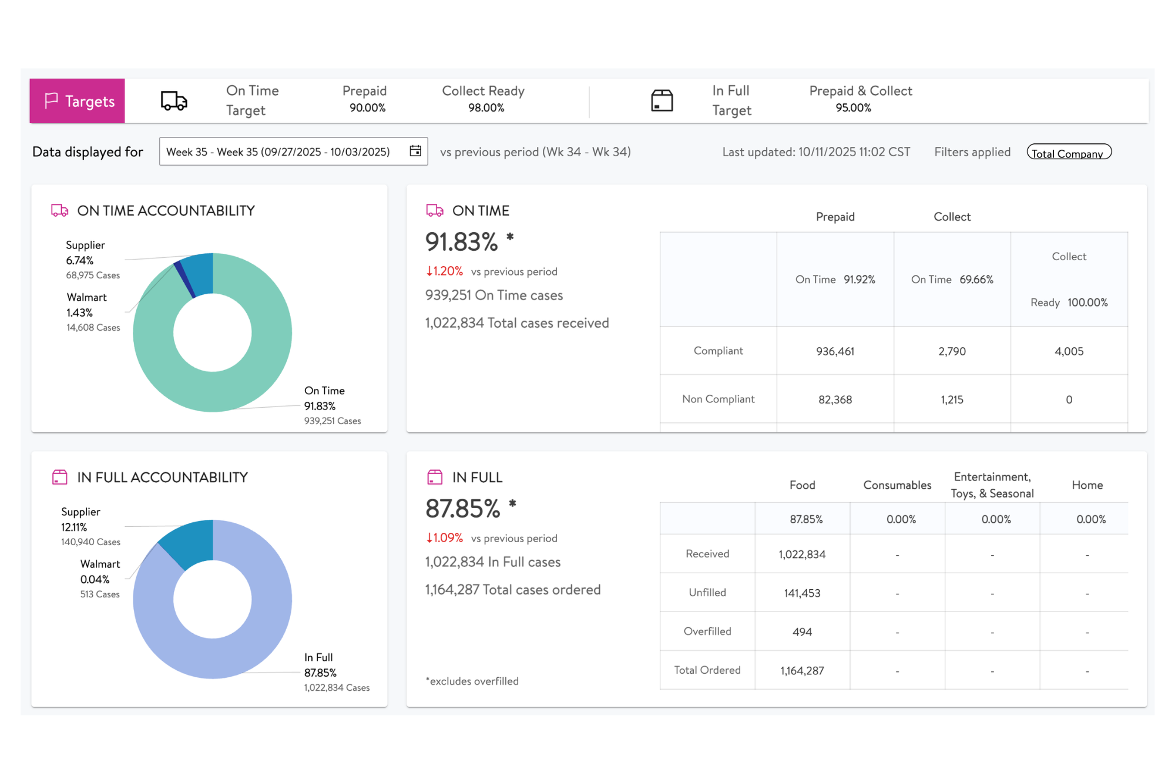Click the Collect column header in On Time table
The width and height of the screenshot is (1175, 783).
[952, 217]
